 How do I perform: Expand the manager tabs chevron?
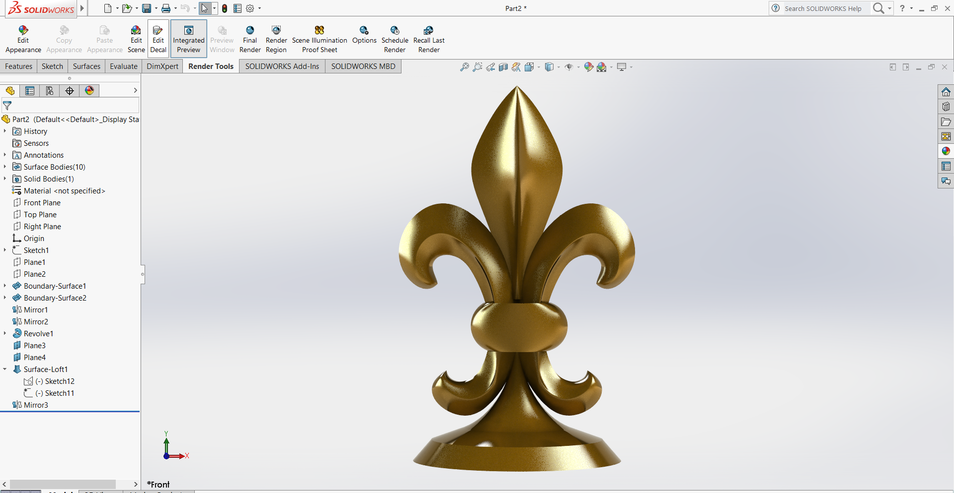click(x=135, y=90)
